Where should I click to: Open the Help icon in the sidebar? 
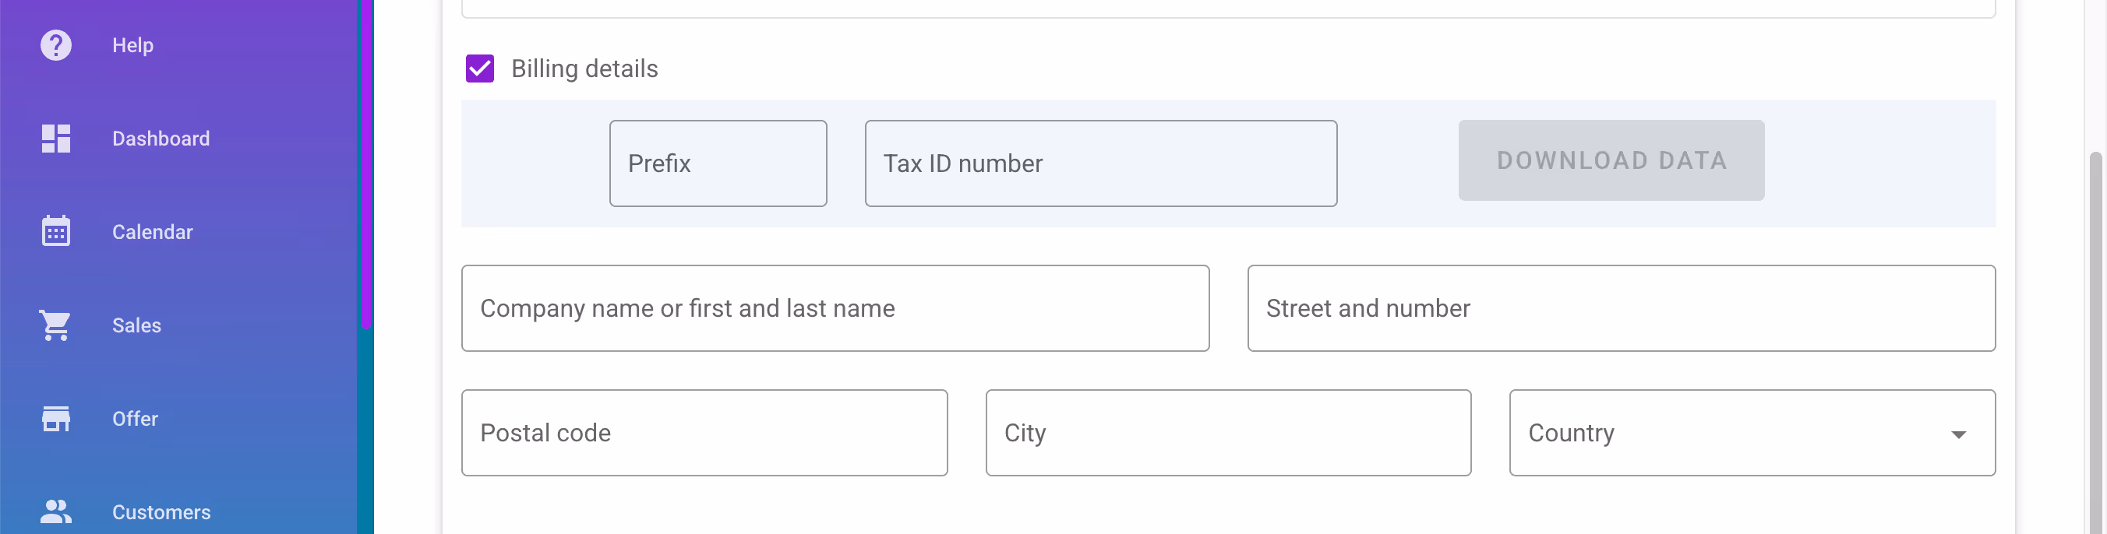[55, 45]
